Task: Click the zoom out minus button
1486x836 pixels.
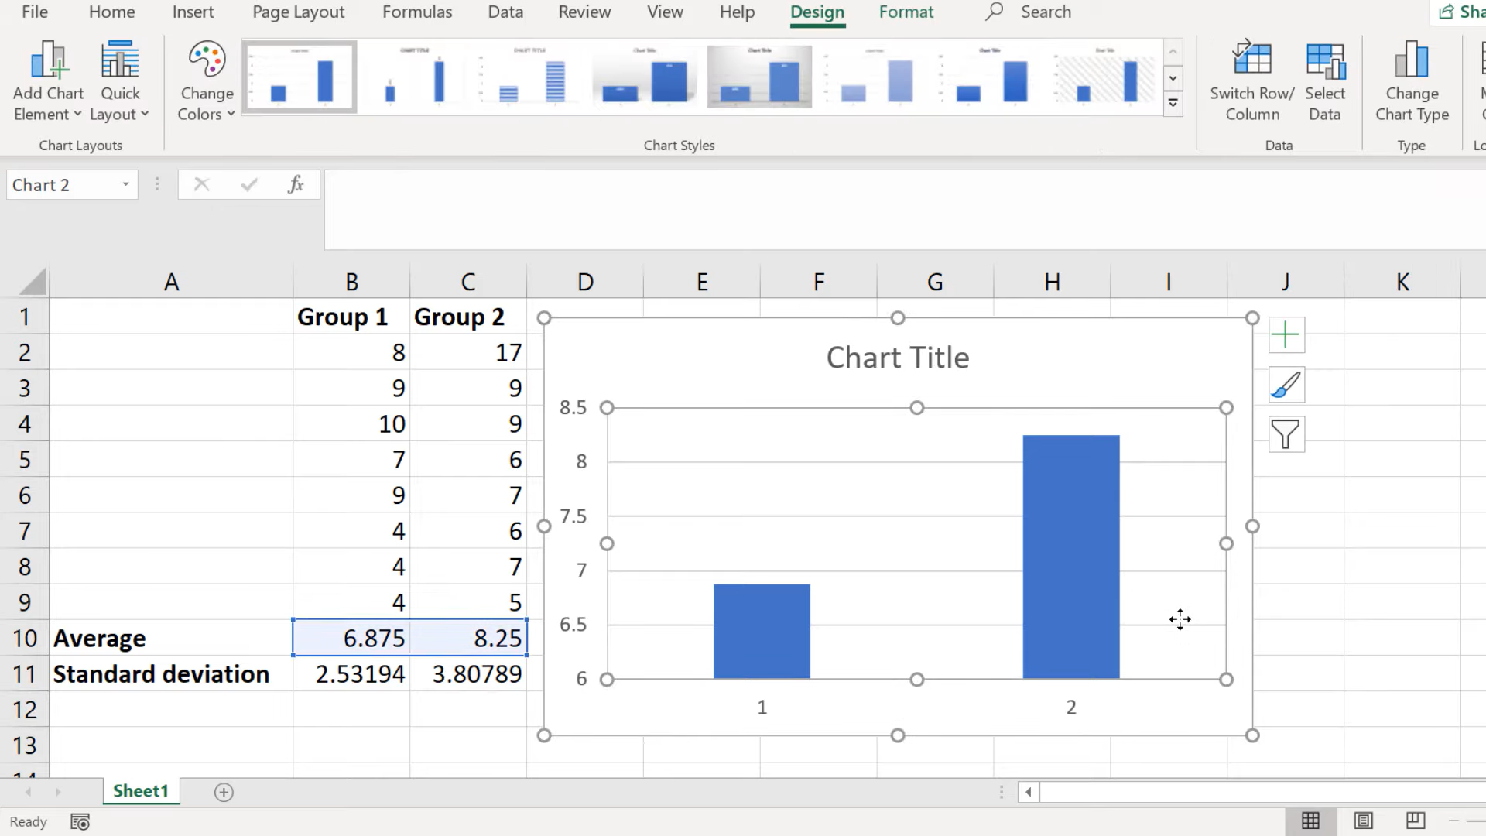Action: coord(1453,821)
